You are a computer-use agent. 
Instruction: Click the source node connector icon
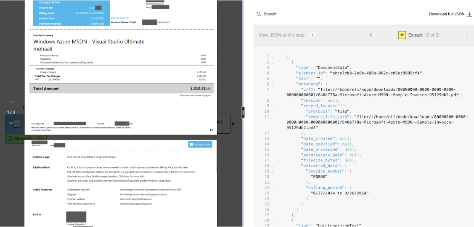coord(17,123)
